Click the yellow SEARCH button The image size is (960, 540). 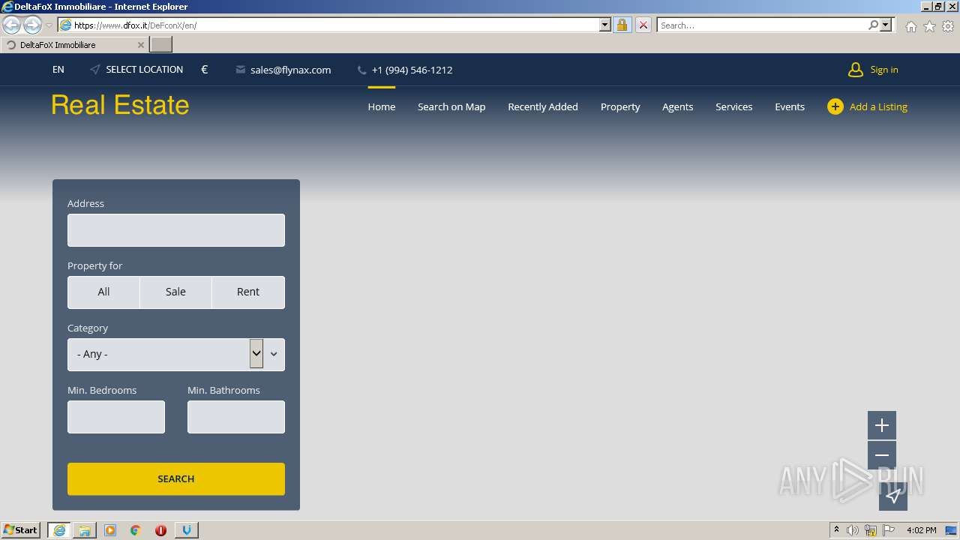click(x=176, y=478)
